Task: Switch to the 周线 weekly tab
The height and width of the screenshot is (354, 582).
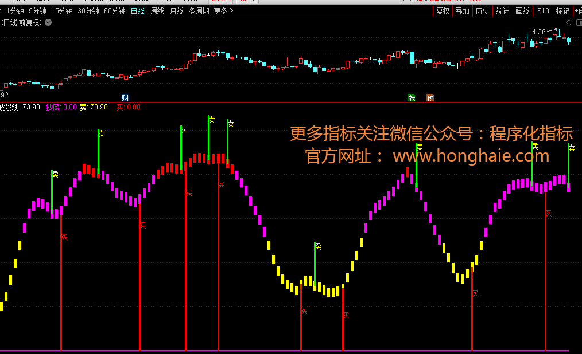Action: click(x=157, y=11)
